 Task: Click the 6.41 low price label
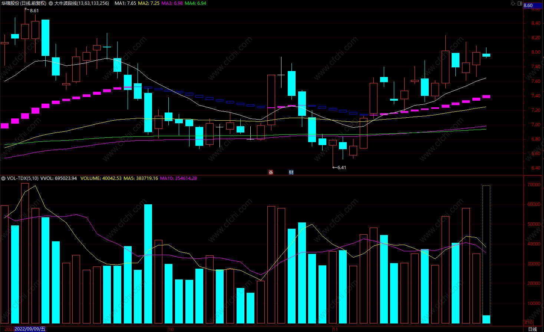[x=342, y=168]
